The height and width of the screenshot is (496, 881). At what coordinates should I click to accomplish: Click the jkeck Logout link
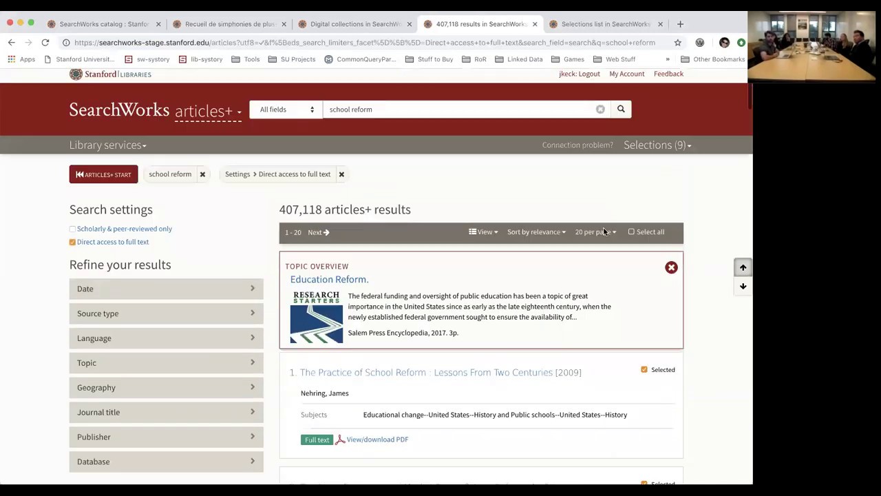pos(580,74)
